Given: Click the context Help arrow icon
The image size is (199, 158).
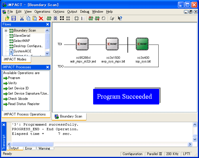Looking at the screenshot, I should [x=120, y=18].
